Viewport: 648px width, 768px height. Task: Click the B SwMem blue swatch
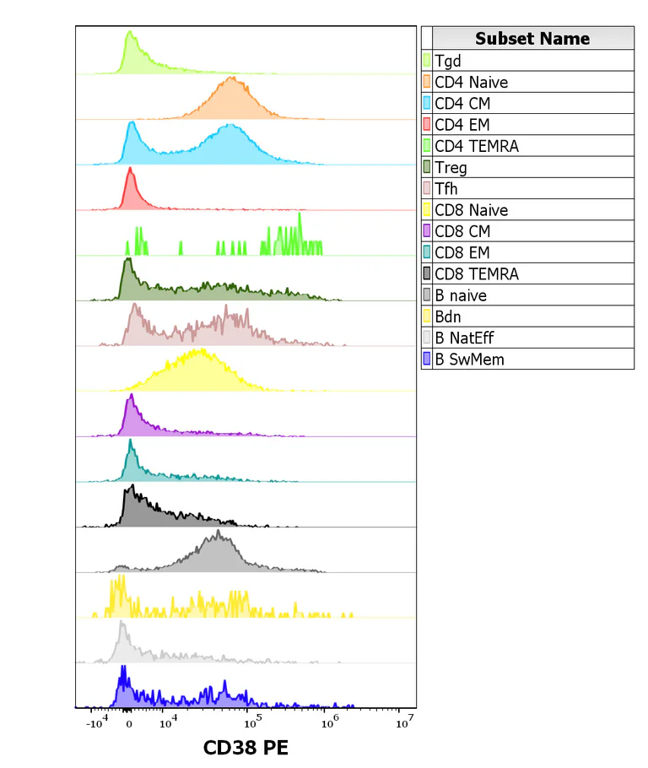(x=427, y=359)
